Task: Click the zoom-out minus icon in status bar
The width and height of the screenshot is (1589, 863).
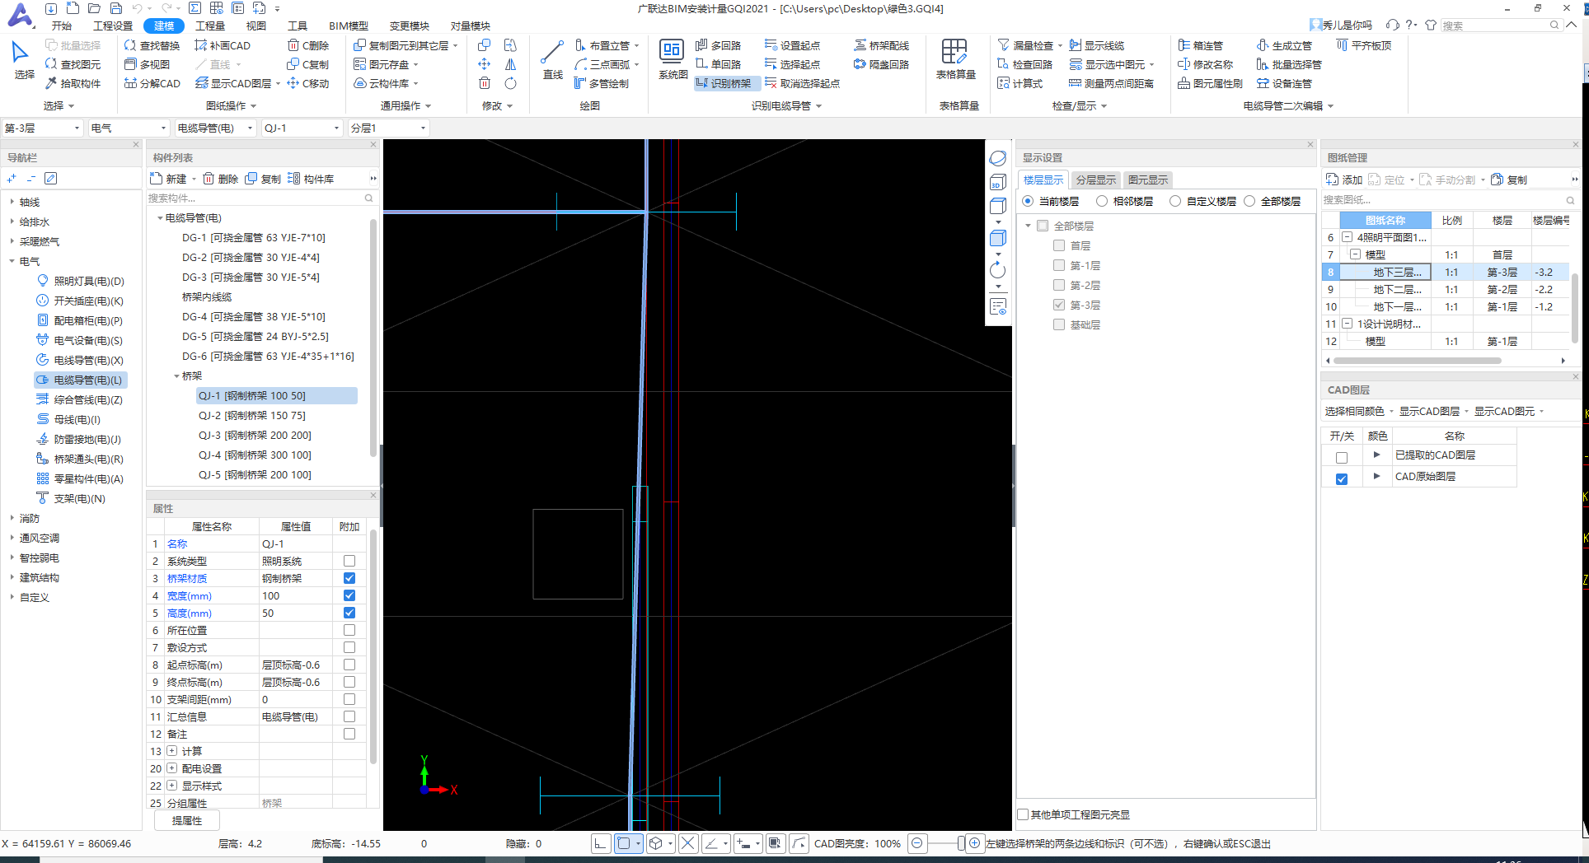Action: click(917, 843)
